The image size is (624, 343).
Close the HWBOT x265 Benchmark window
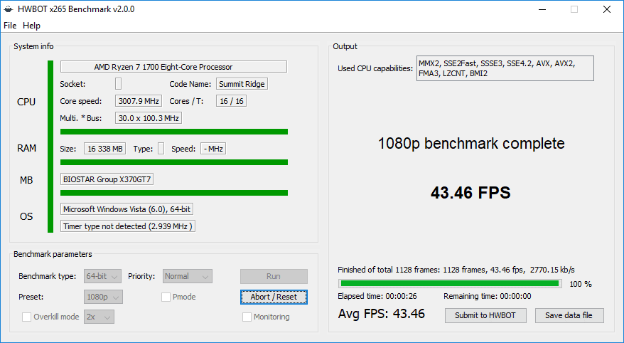click(606, 9)
